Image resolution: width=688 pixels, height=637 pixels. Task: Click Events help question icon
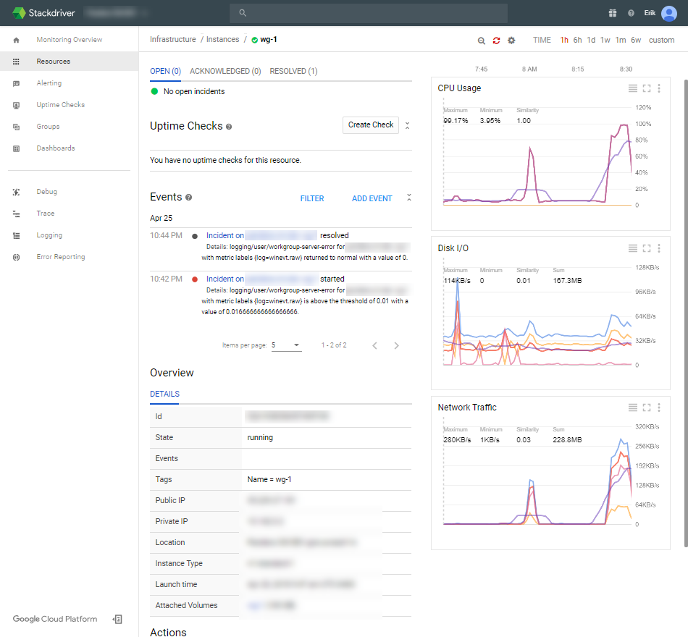coord(189,198)
